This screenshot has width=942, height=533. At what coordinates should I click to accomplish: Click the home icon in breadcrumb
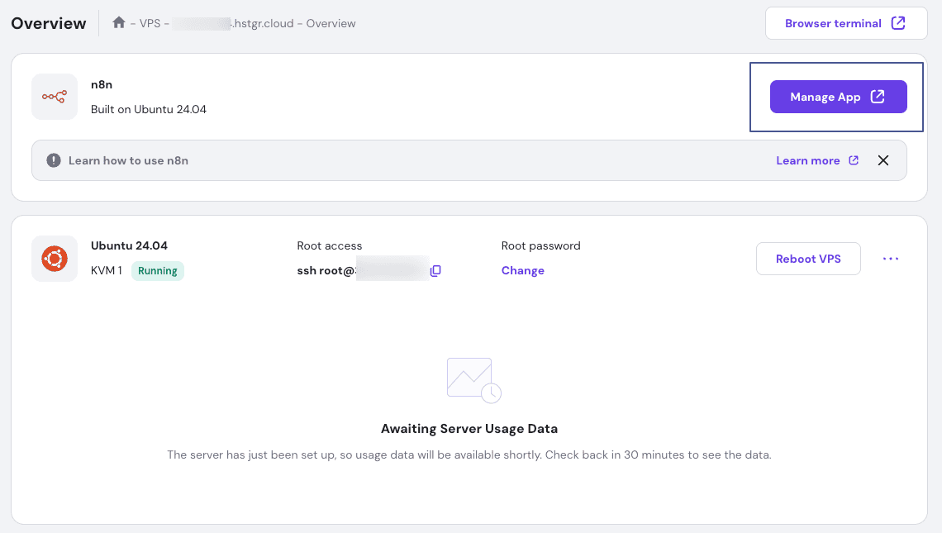pos(119,23)
